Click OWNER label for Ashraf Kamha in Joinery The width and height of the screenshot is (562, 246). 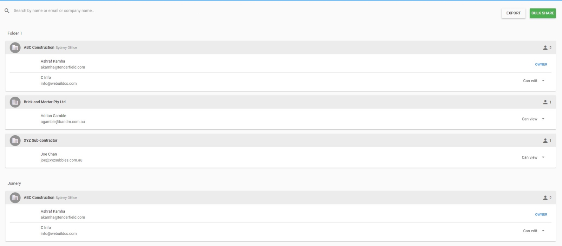pyautogui.click(x=541, y=214)
